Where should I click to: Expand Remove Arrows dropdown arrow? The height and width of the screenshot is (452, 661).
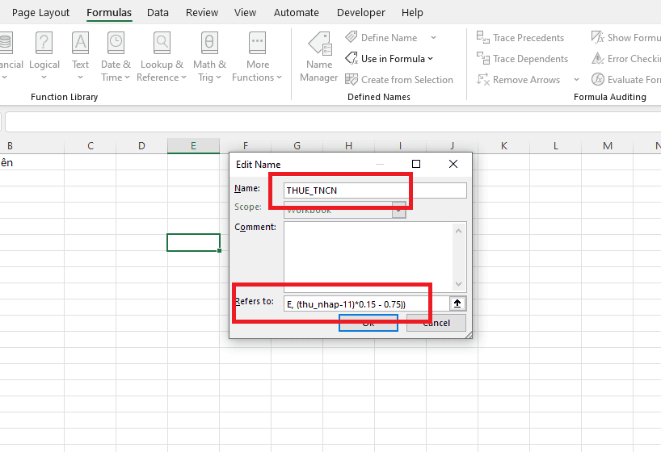[x=576, y=80]
